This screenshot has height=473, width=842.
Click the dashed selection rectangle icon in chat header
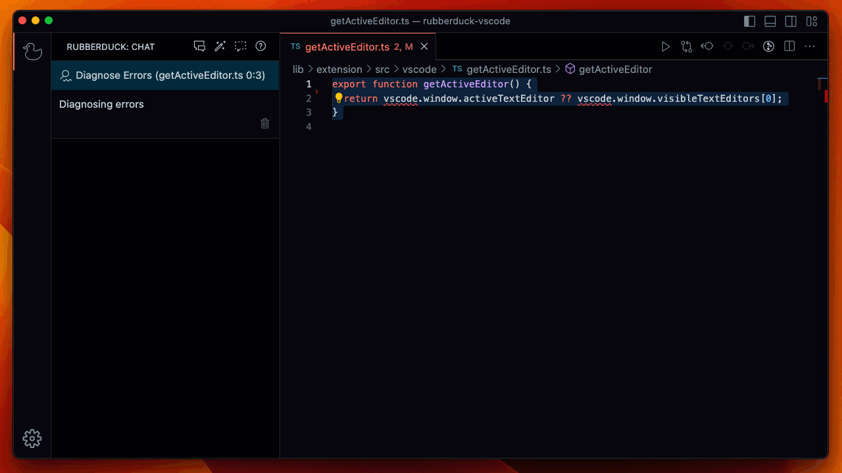coord(241,46)
